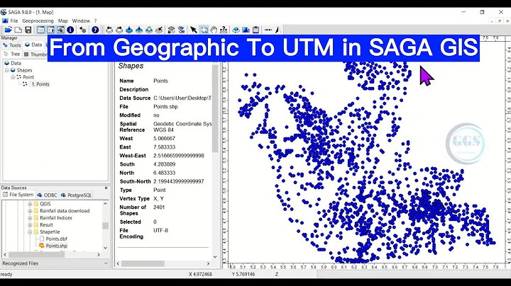
Task: Expand the QGIS folder
Action: click(30, 204)
